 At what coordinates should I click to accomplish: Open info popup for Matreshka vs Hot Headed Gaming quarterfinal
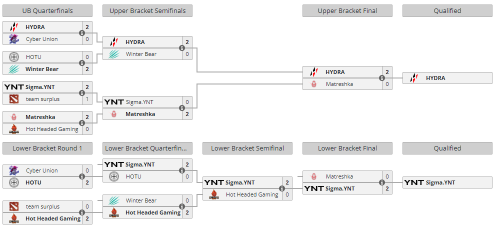click(x=81, y=123)
